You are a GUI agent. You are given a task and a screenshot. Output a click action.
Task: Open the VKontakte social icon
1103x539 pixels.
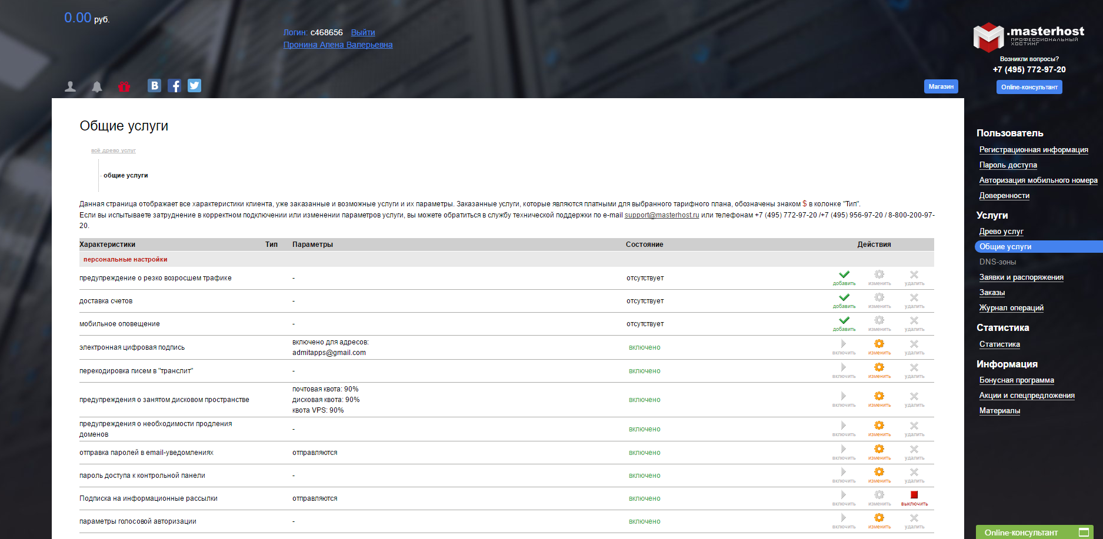click(x=154, y=86)
